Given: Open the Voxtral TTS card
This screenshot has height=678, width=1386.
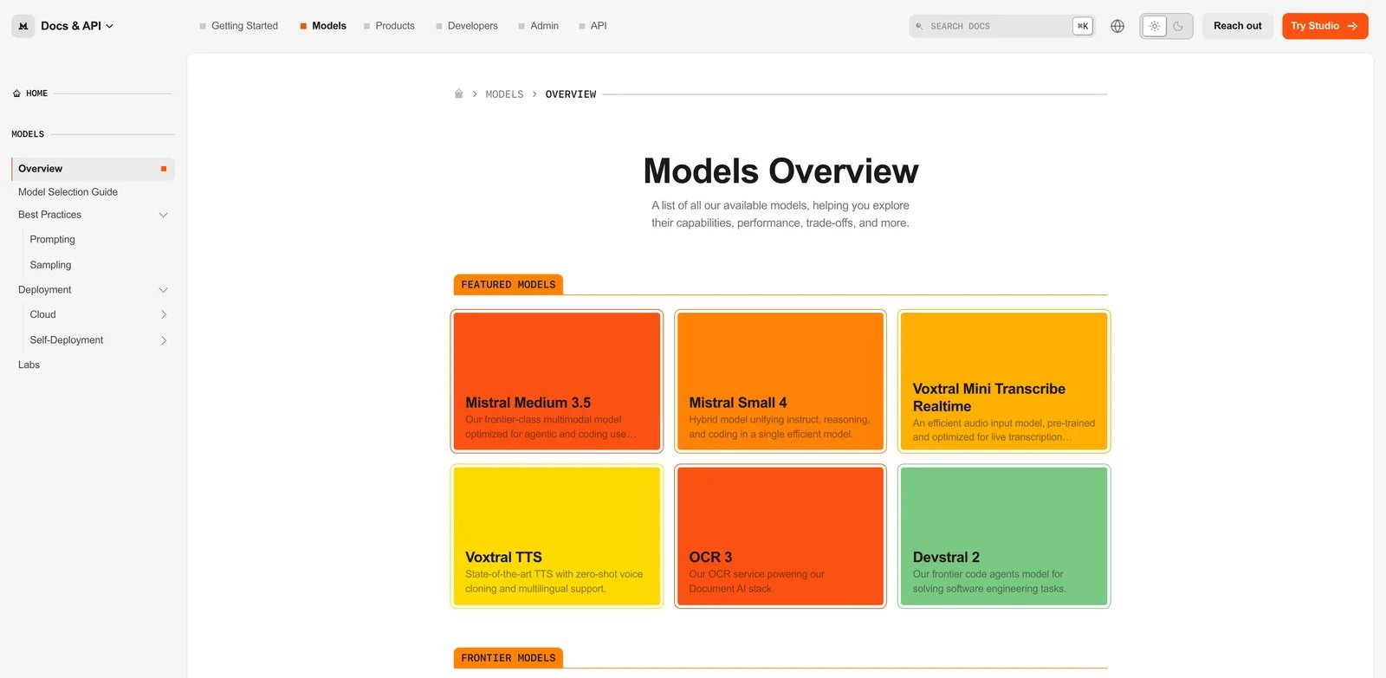Looking at the screenshot, I should click(557, 536).
